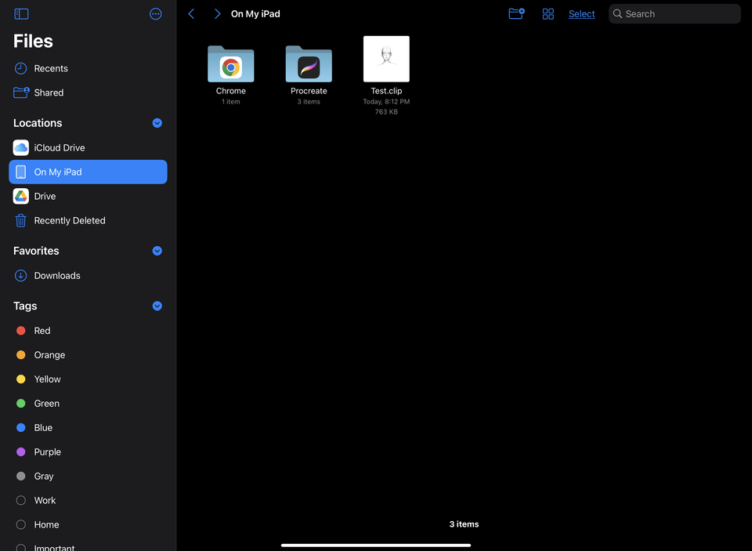Open the Recents view

52,68
